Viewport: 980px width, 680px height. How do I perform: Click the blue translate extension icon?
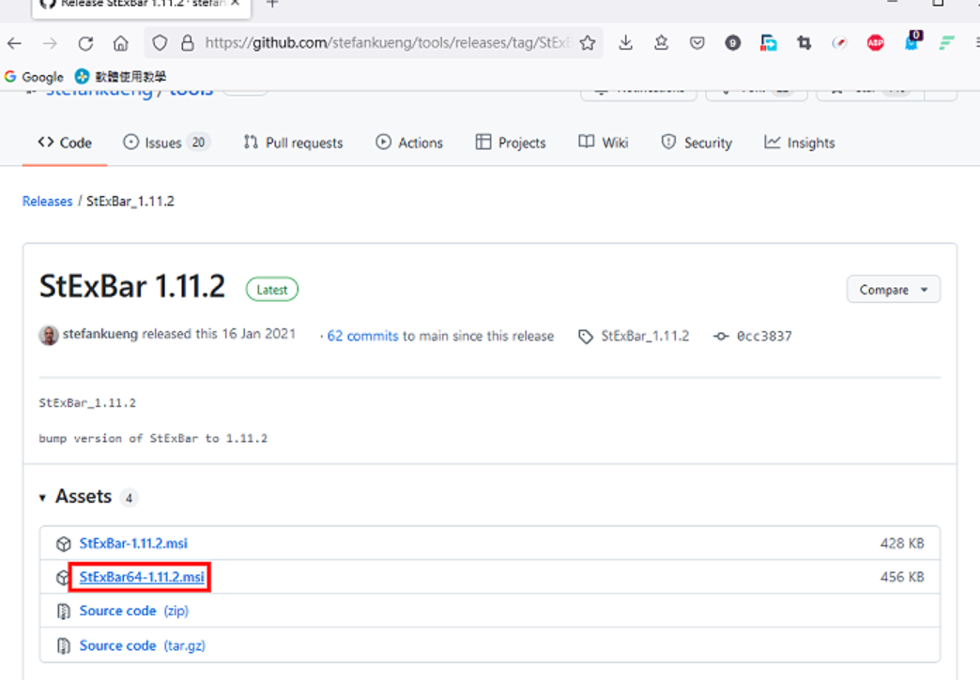[x=769, y=43]
